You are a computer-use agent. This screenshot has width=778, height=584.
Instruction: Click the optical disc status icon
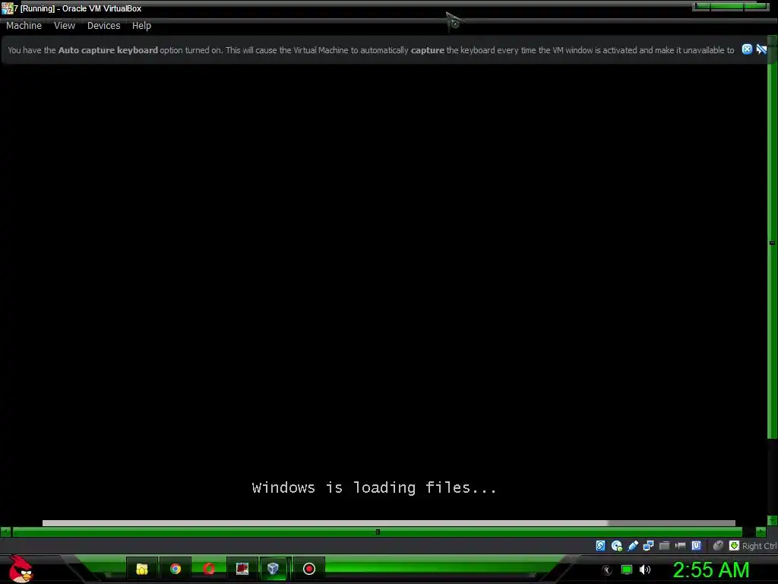(x=617, y=546)
